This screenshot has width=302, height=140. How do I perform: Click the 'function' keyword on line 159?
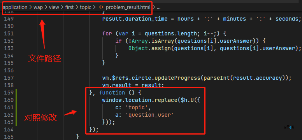tap(112, 93)
